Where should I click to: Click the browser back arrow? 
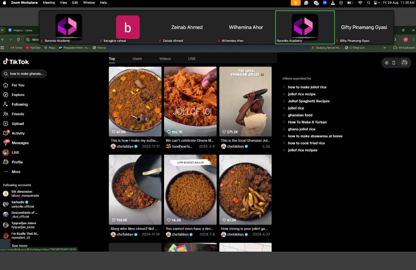(x=3, y=39)
